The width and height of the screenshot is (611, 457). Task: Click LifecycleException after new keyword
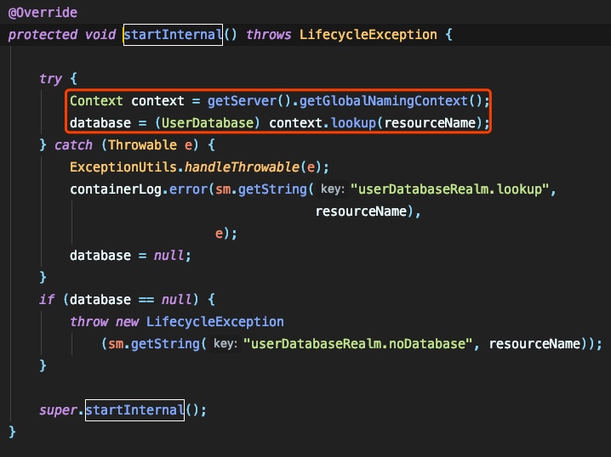[x=215, y=322]
